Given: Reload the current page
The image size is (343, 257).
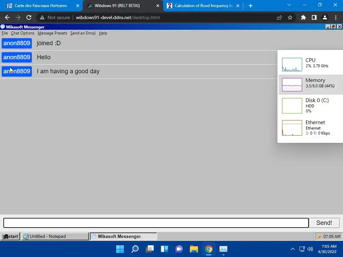Looking at the screenshot, I should tap(29, 17).
